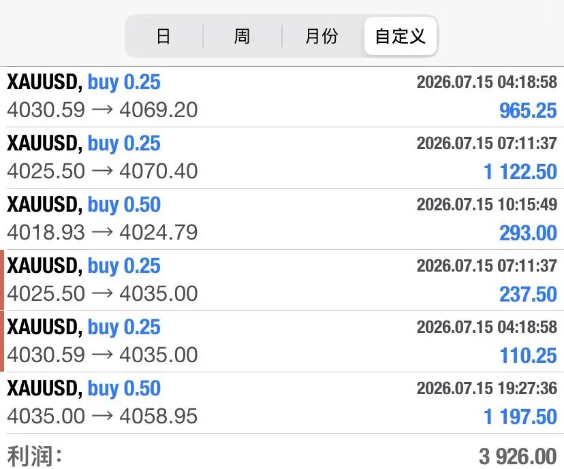Click price range 4030.59 → 4069.20
The image size is (564, 469).
click(x=102, y=110)
